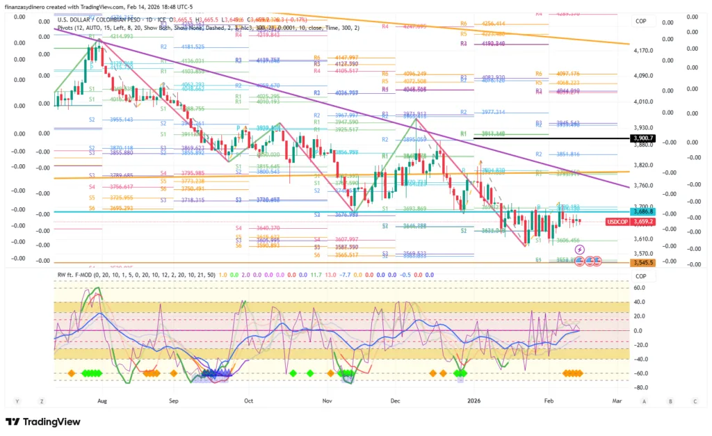Click the A scale button at bottom right
The height and width of the screenshot is (436, 712).
(x=645, y=401)
